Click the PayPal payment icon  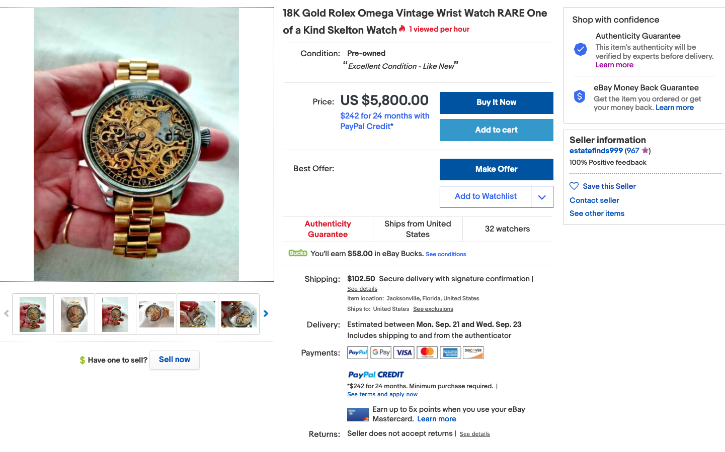358,353
